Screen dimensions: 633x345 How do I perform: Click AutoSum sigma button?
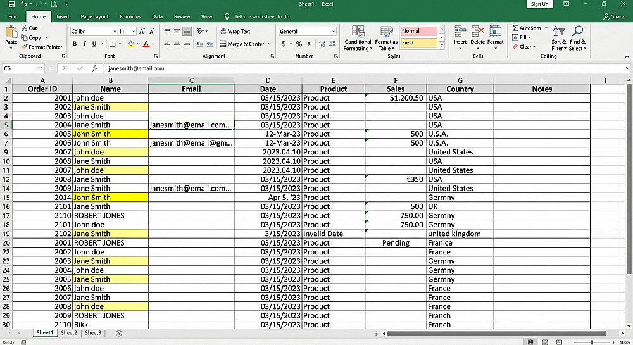[527, 28]
